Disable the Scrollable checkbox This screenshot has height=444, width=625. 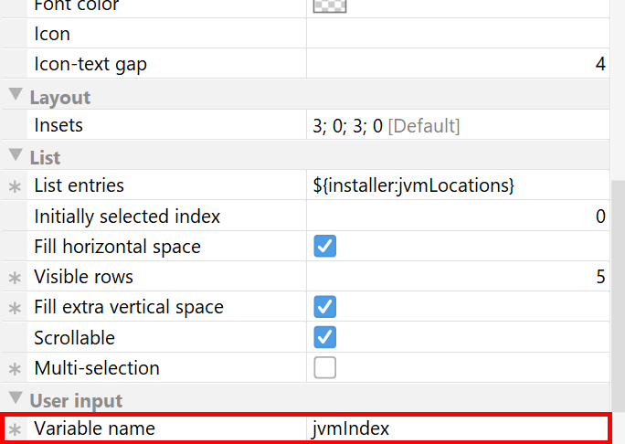324,337
